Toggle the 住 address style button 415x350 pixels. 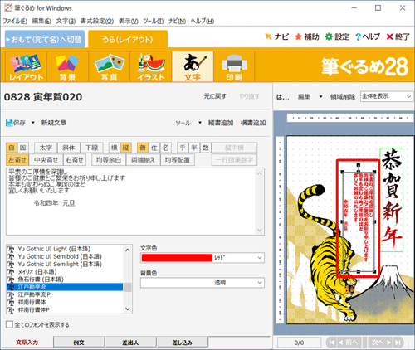click(154, 148)
